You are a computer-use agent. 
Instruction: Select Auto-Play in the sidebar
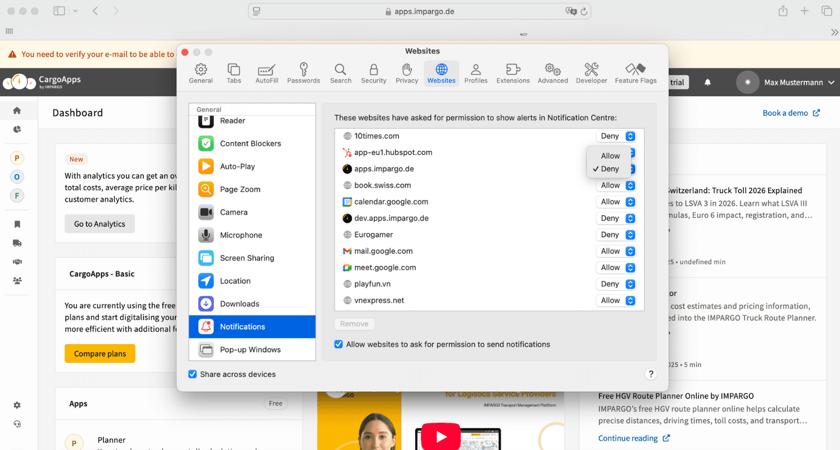tap(252, 167)
